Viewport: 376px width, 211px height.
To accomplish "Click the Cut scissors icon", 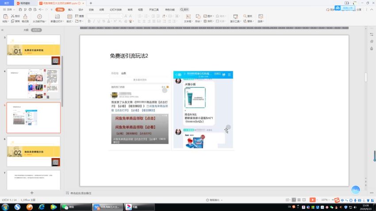I will tap(13, 16).
